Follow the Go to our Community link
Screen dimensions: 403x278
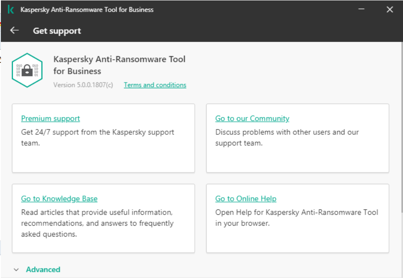tap(252, 118)
